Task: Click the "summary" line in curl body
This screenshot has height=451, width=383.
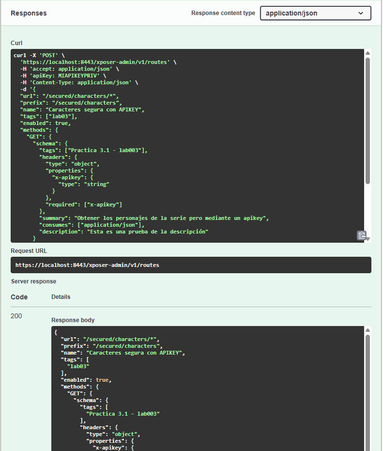Action: (153, 218)
